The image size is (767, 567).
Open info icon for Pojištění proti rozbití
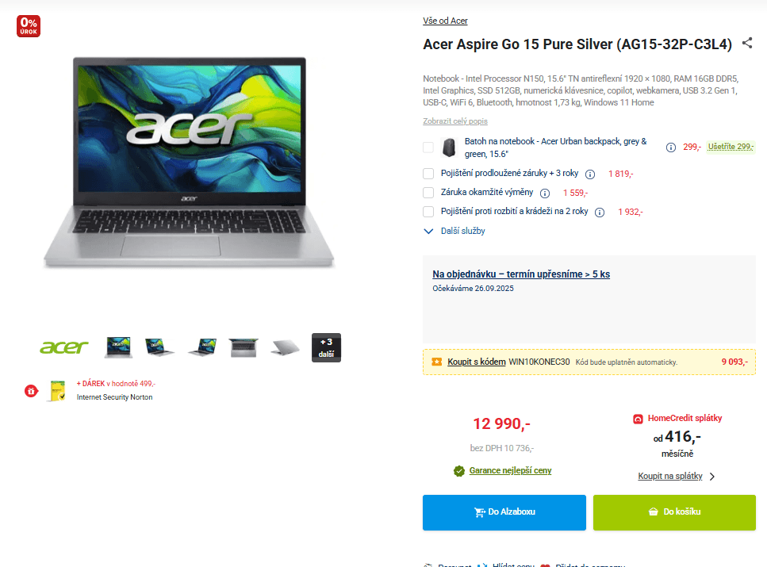click(599, 213)
